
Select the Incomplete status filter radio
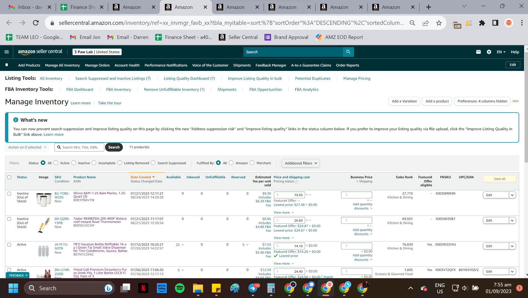coord(94,163)
